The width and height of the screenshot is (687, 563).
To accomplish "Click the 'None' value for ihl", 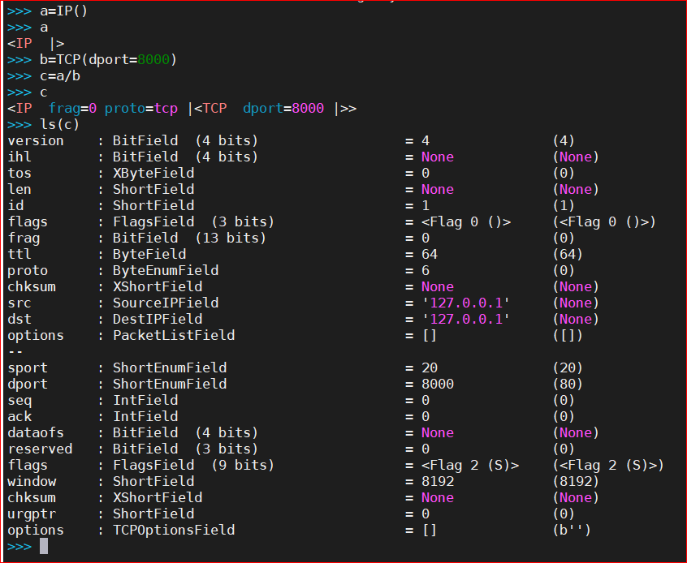I will [x=438, y=157].
